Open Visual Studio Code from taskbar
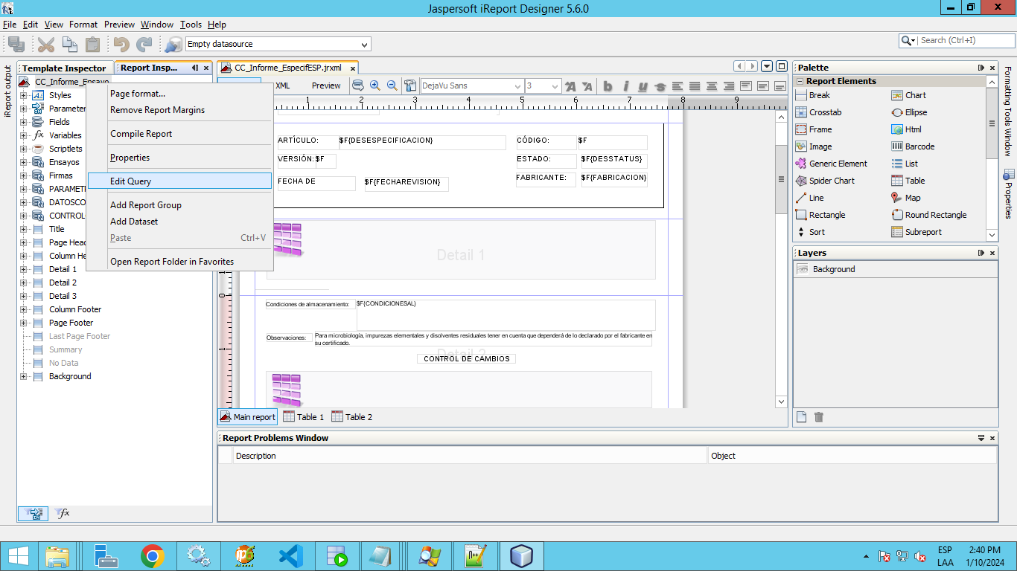The image size is (1017, 571). [290, 555]
